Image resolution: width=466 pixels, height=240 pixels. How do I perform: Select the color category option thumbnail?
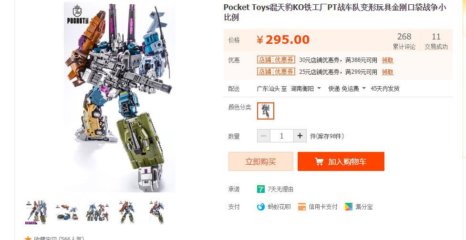(266, 111)
